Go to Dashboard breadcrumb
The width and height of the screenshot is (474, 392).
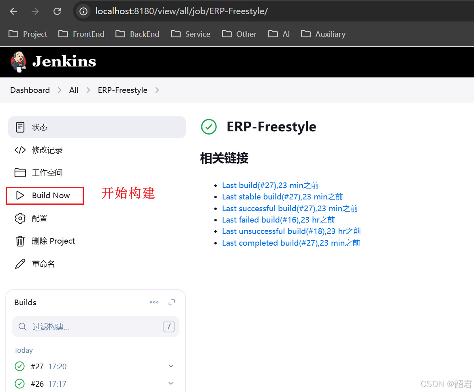point(30,90)
